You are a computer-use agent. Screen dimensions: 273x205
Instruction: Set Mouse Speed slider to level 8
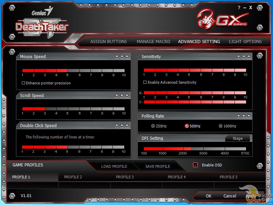[102, 71]
